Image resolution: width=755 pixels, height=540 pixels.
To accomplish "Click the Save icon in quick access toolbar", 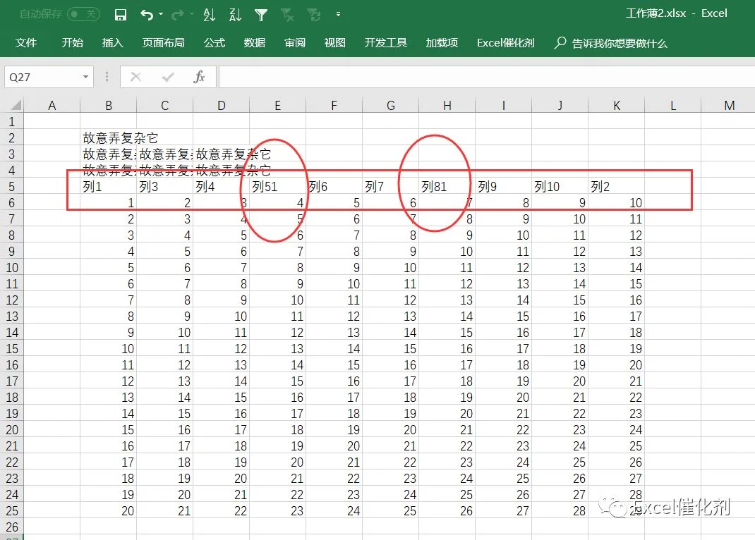I will coord(121,15).
